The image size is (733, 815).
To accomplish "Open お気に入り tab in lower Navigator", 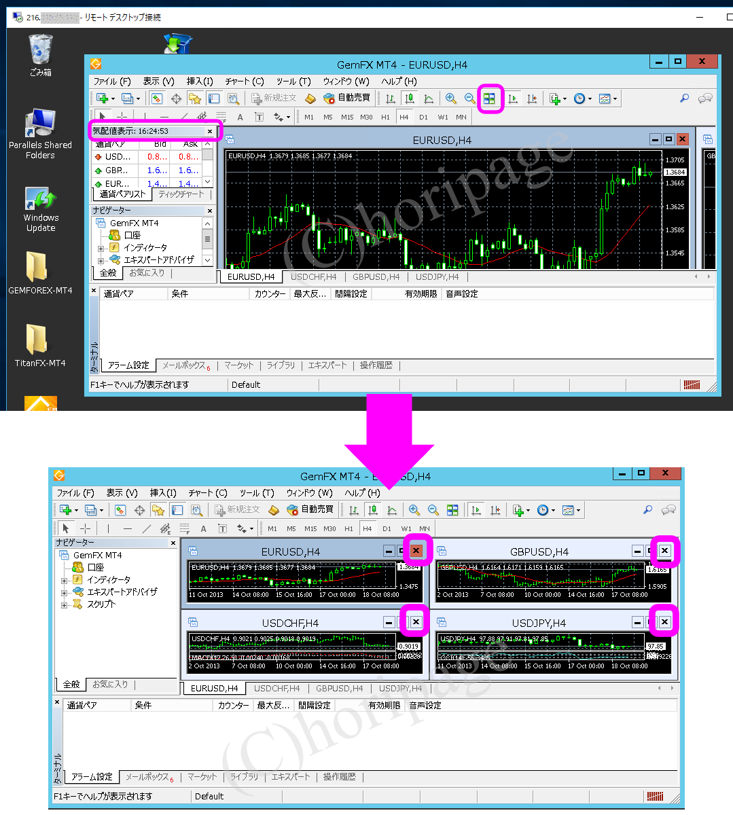I will pyautogui.click(x=110, y=685).
